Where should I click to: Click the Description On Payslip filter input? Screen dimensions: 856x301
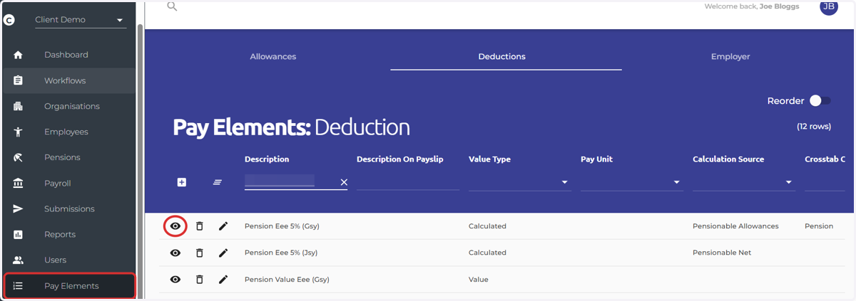pos(408,182)
